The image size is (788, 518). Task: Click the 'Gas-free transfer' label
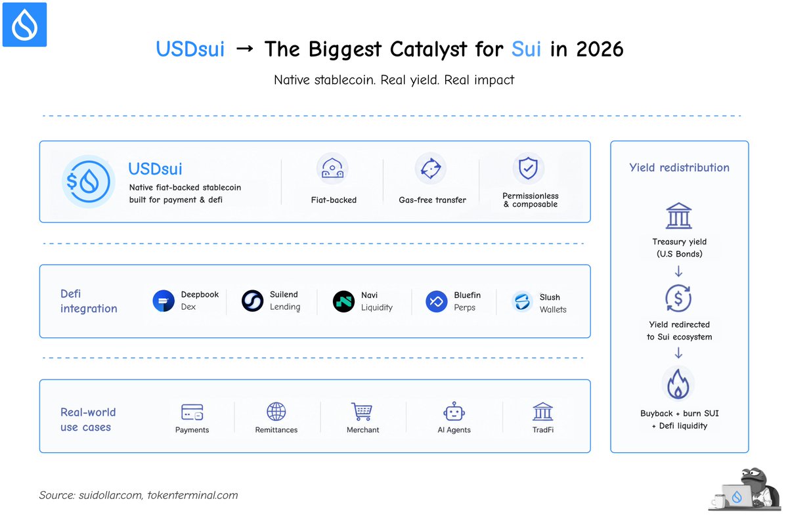[x=432, y=200]
